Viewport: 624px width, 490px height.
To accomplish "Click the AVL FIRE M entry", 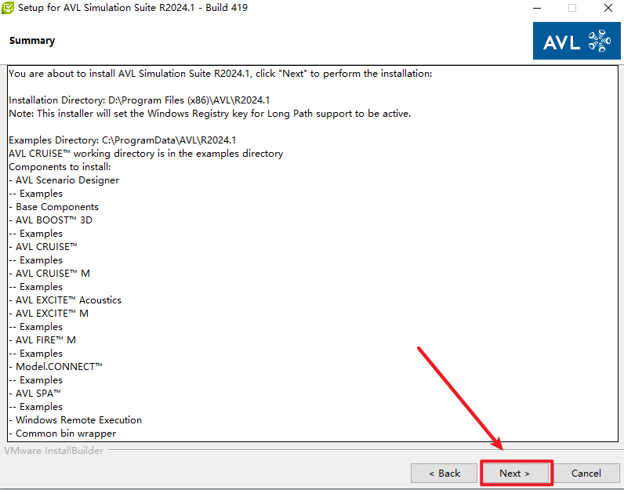I will click(45, 340).
